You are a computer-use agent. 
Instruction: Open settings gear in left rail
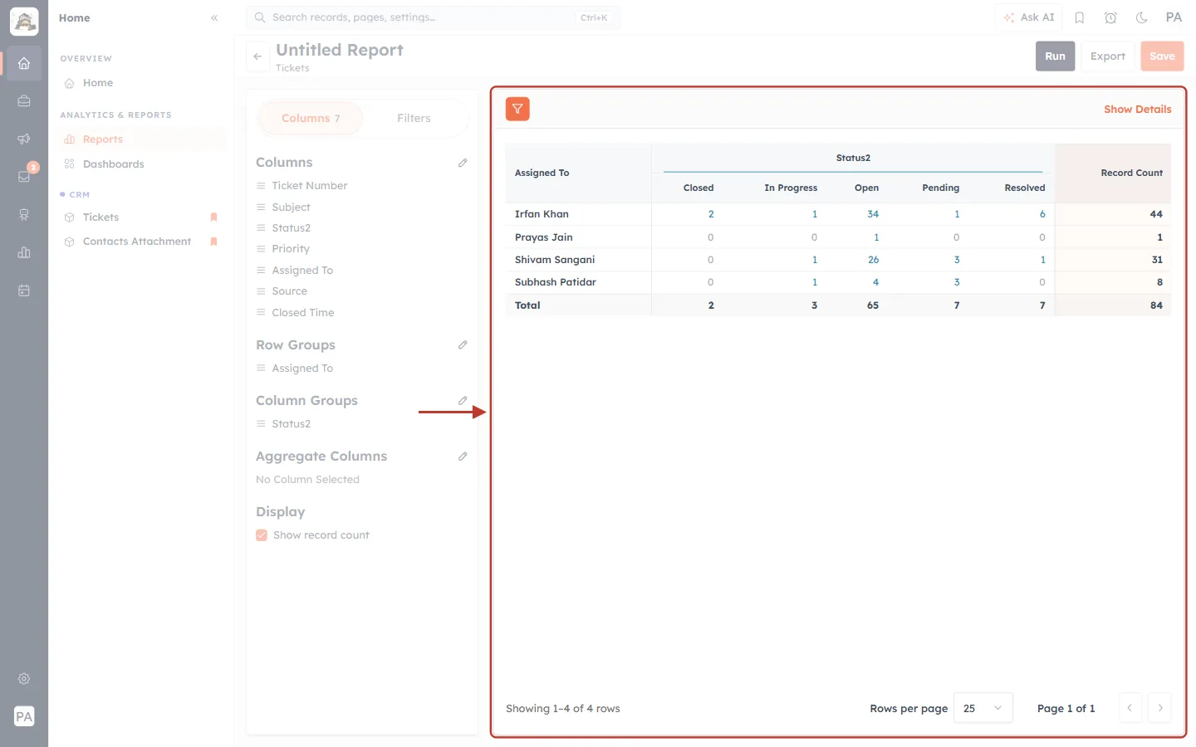pos(24,678)
